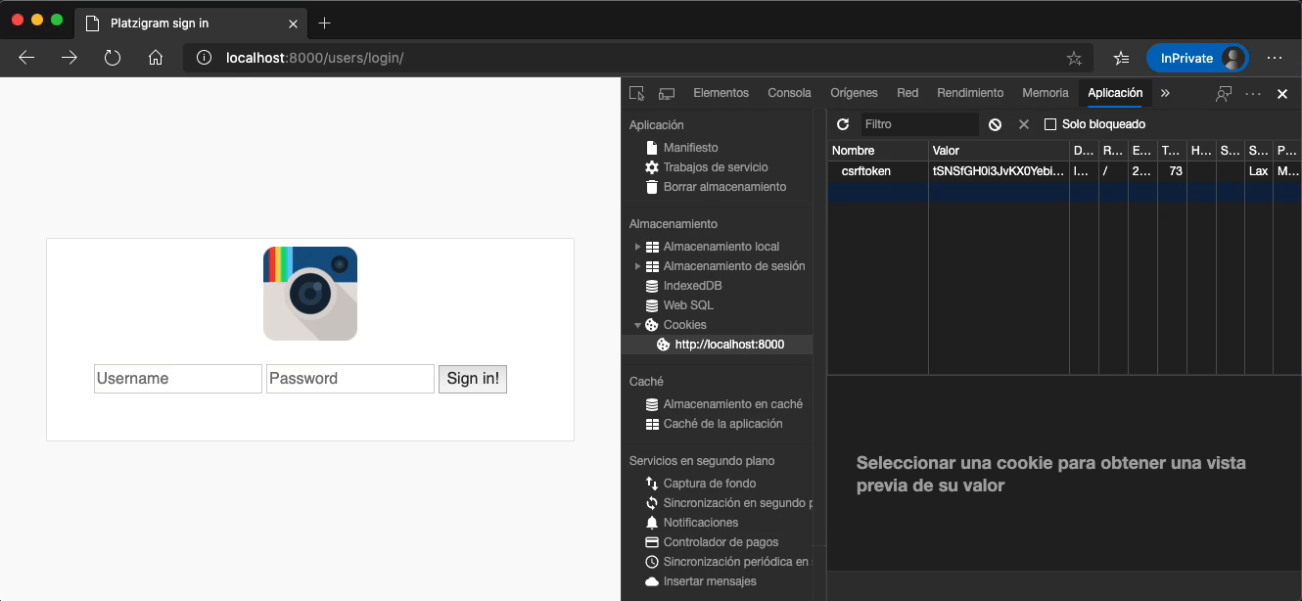Open Captura de fondo service

[x=710, y=484]
